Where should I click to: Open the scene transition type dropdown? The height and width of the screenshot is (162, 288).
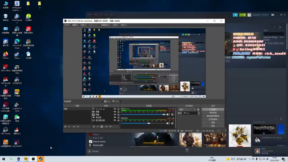(x=187, y=109)
